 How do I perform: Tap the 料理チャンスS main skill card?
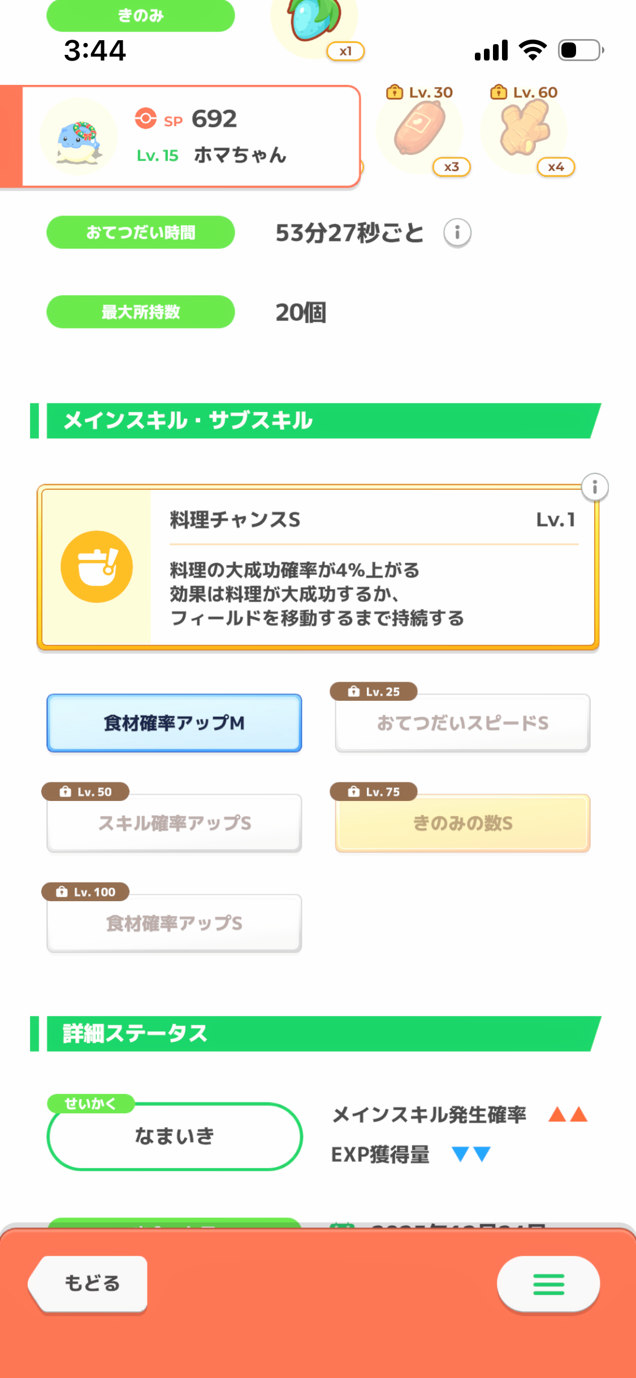(373, 567)
